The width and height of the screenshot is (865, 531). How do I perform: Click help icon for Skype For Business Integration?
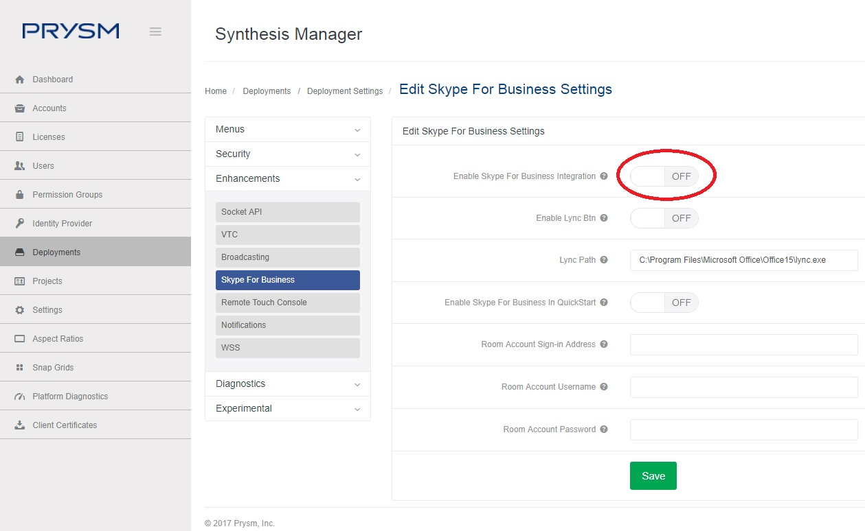click(604, 176)
